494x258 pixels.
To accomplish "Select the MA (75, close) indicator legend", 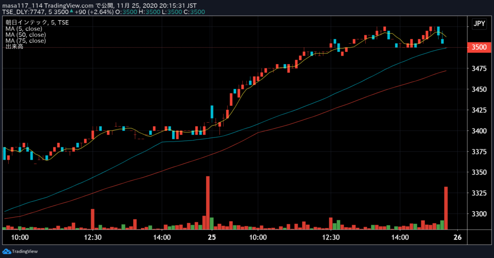I will [26, 40].
